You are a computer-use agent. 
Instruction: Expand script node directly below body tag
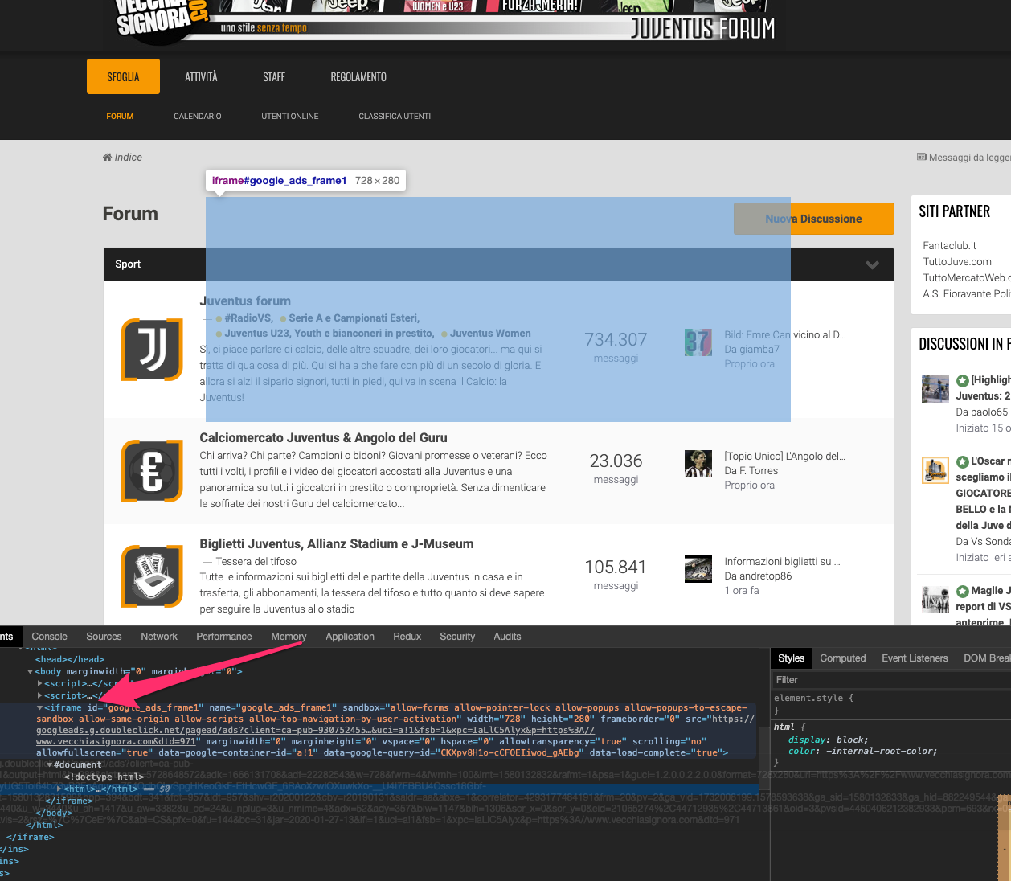point(40,683)
